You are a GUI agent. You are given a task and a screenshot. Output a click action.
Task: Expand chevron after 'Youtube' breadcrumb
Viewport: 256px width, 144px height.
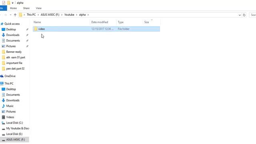(76, 15)
